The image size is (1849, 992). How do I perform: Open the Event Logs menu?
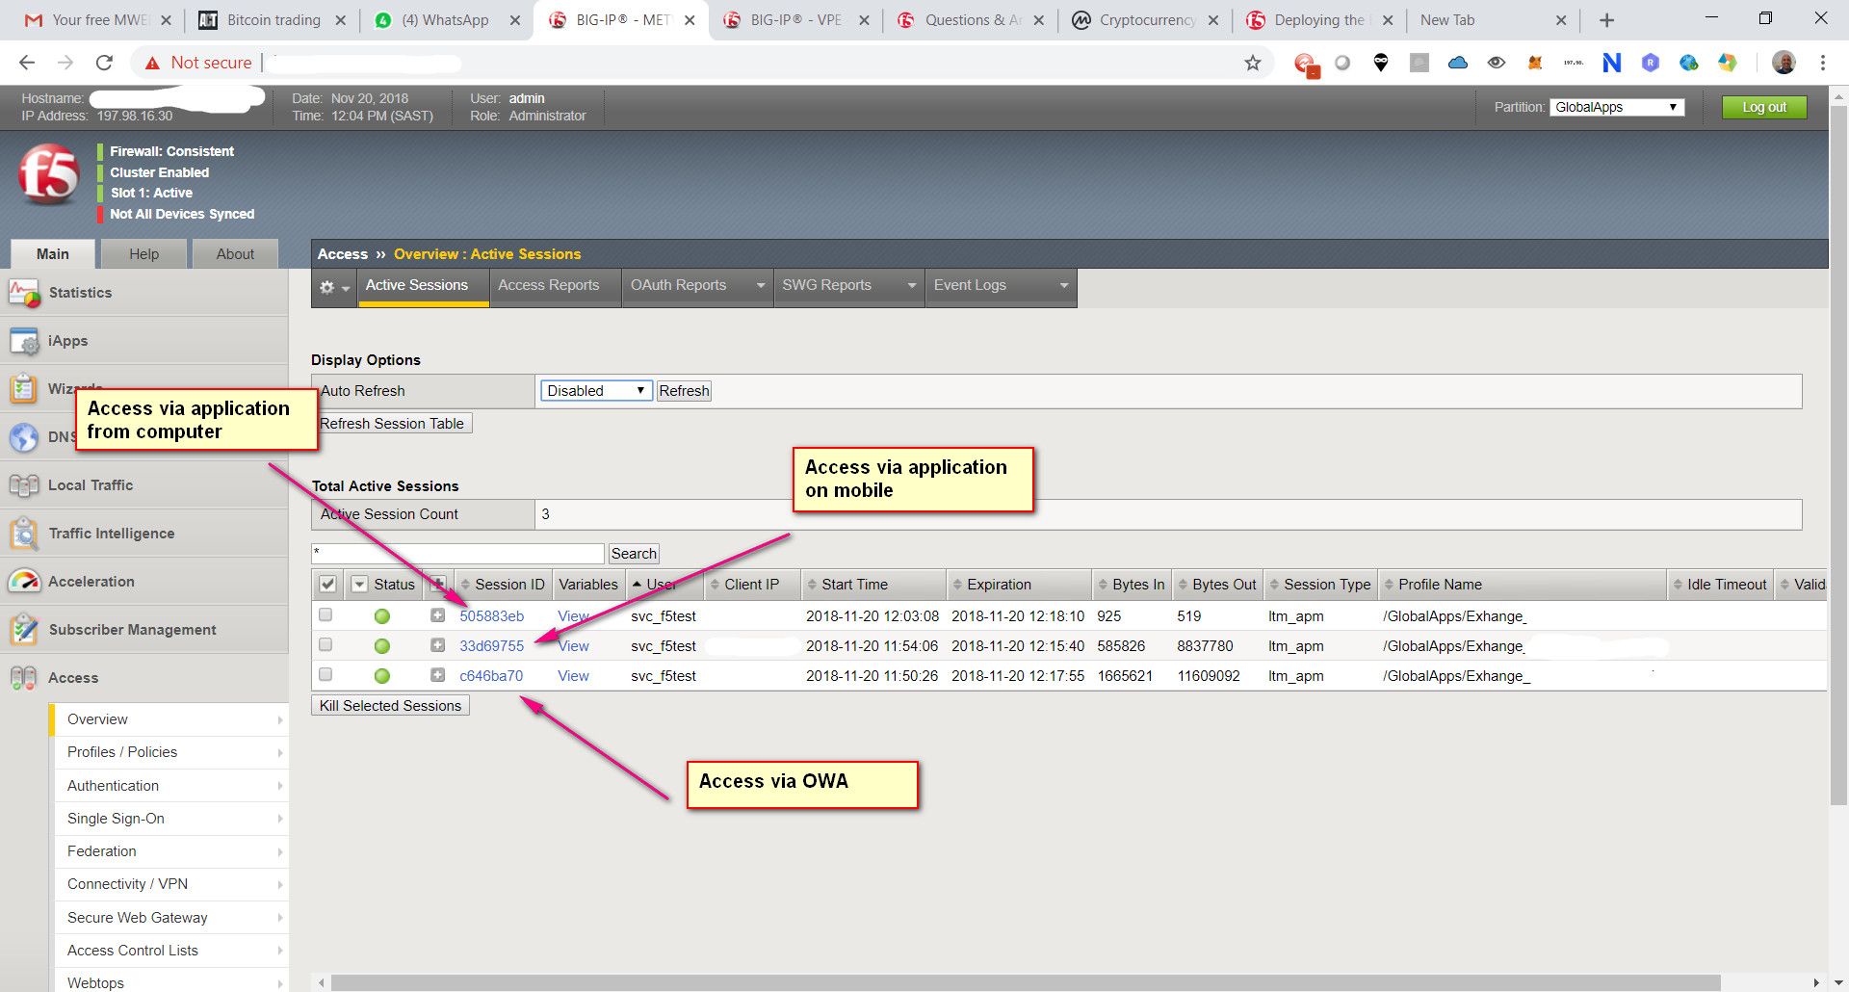(969, 285)
